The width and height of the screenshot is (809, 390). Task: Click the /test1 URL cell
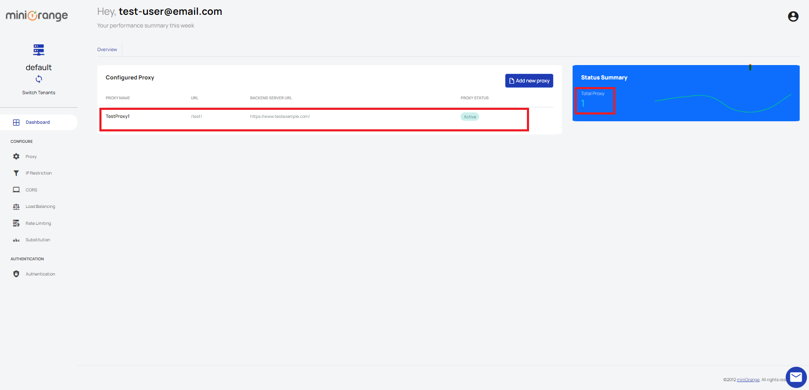pos(196,116)
